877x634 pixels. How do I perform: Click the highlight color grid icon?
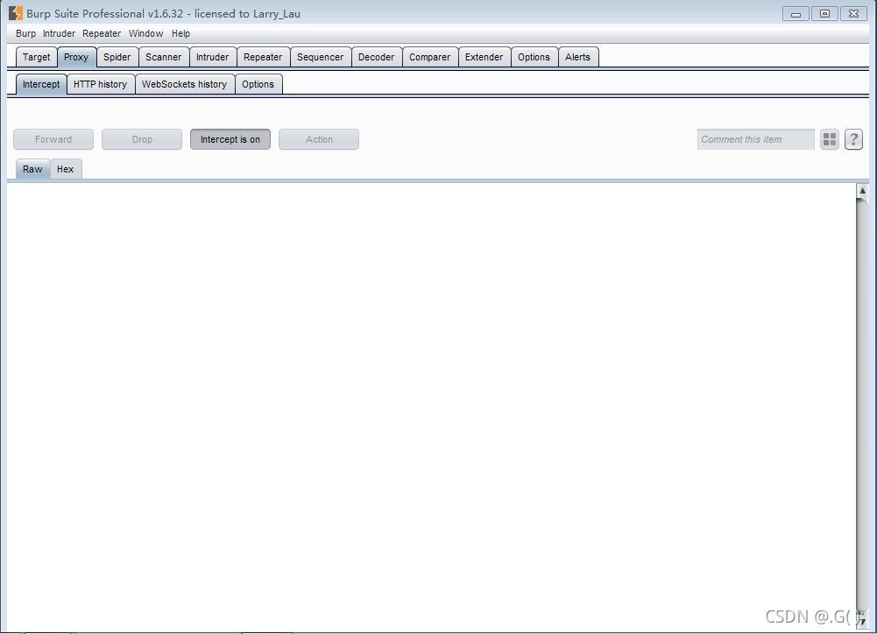click(830, 139)
